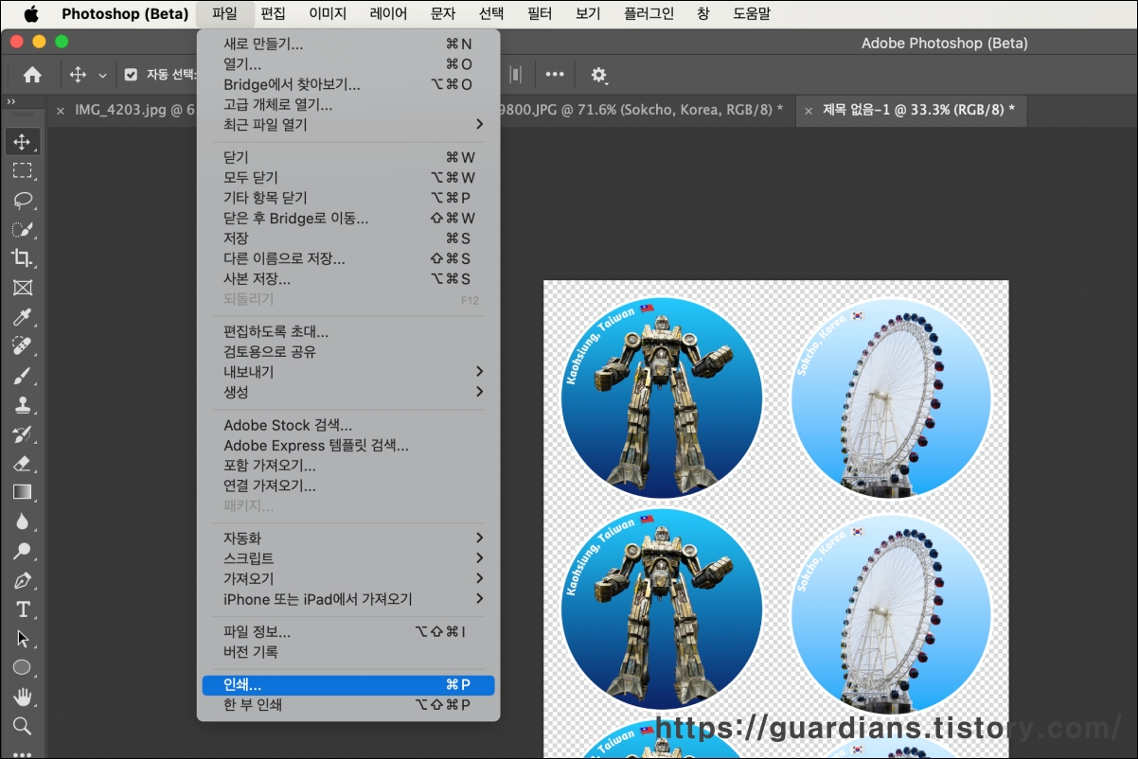Open the options bar gear settings
The height and width of the screenshot is (759, 1138).
pyautogui.click(x=598, y=75)
